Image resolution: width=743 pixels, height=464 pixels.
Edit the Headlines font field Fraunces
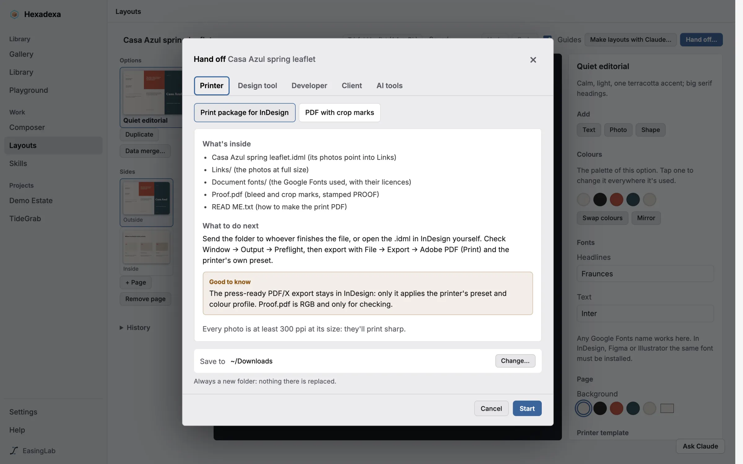click(645, 274)
